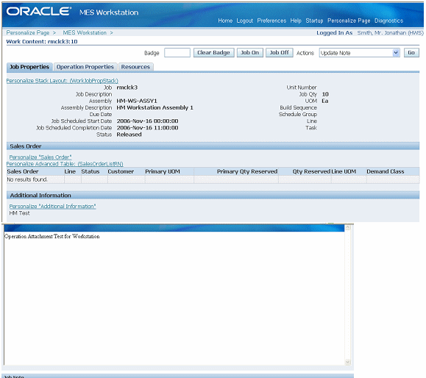Open the Diagnostics link

[x=388, y=21]
